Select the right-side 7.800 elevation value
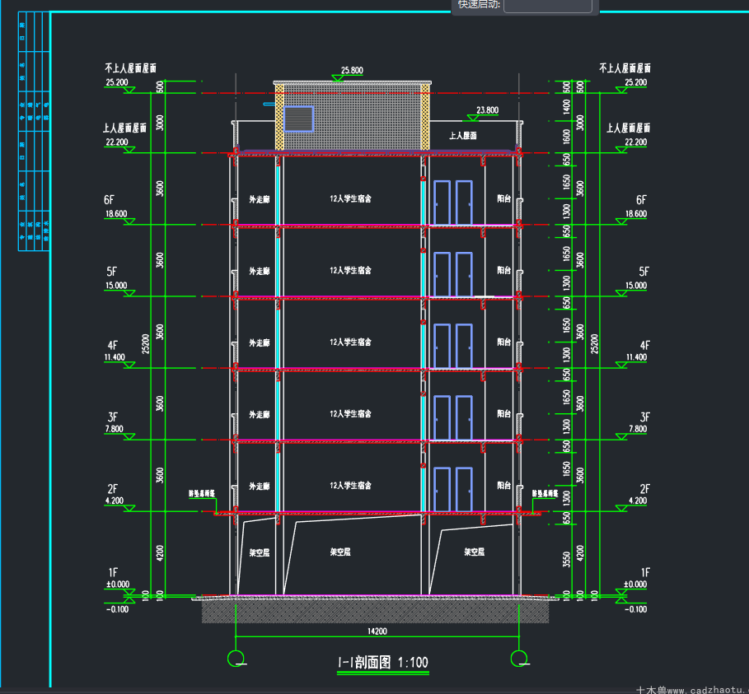Viewport: 749px width, 694px height. [x=638, y=429]
